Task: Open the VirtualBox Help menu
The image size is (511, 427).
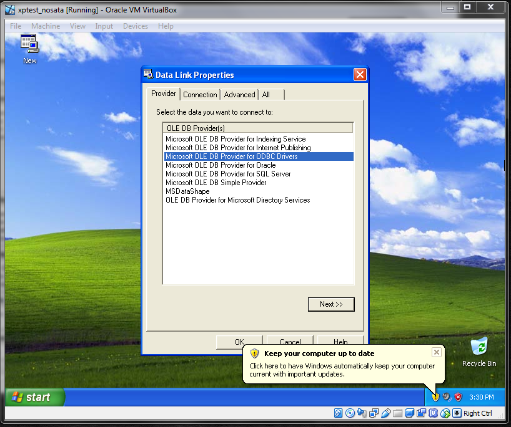Action: [166, 26]
